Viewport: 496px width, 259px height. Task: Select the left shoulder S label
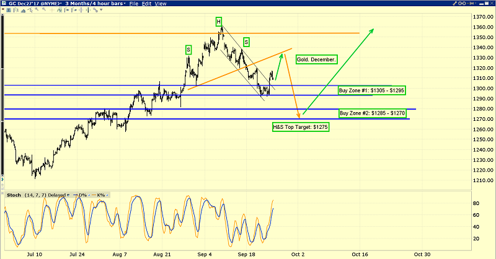click(188, 50)
